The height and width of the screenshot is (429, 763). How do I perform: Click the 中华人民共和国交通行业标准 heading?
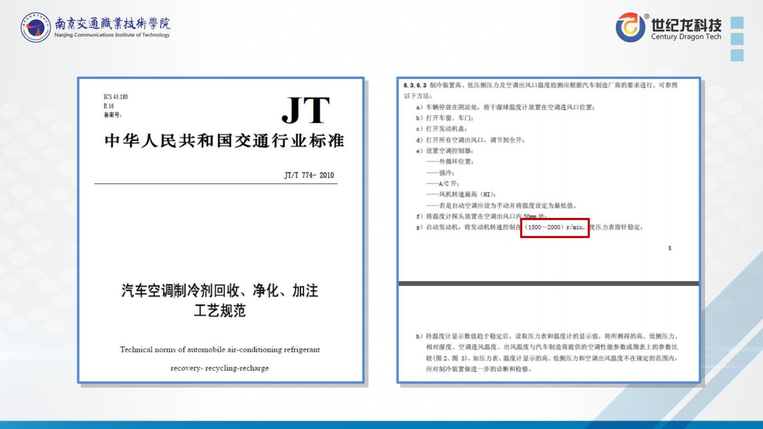[224, 141]
